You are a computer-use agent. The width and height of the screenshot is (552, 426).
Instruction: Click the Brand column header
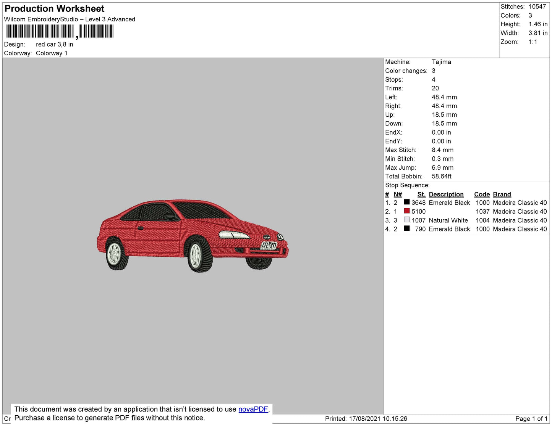pyautogui.click(x=502, y=195)
